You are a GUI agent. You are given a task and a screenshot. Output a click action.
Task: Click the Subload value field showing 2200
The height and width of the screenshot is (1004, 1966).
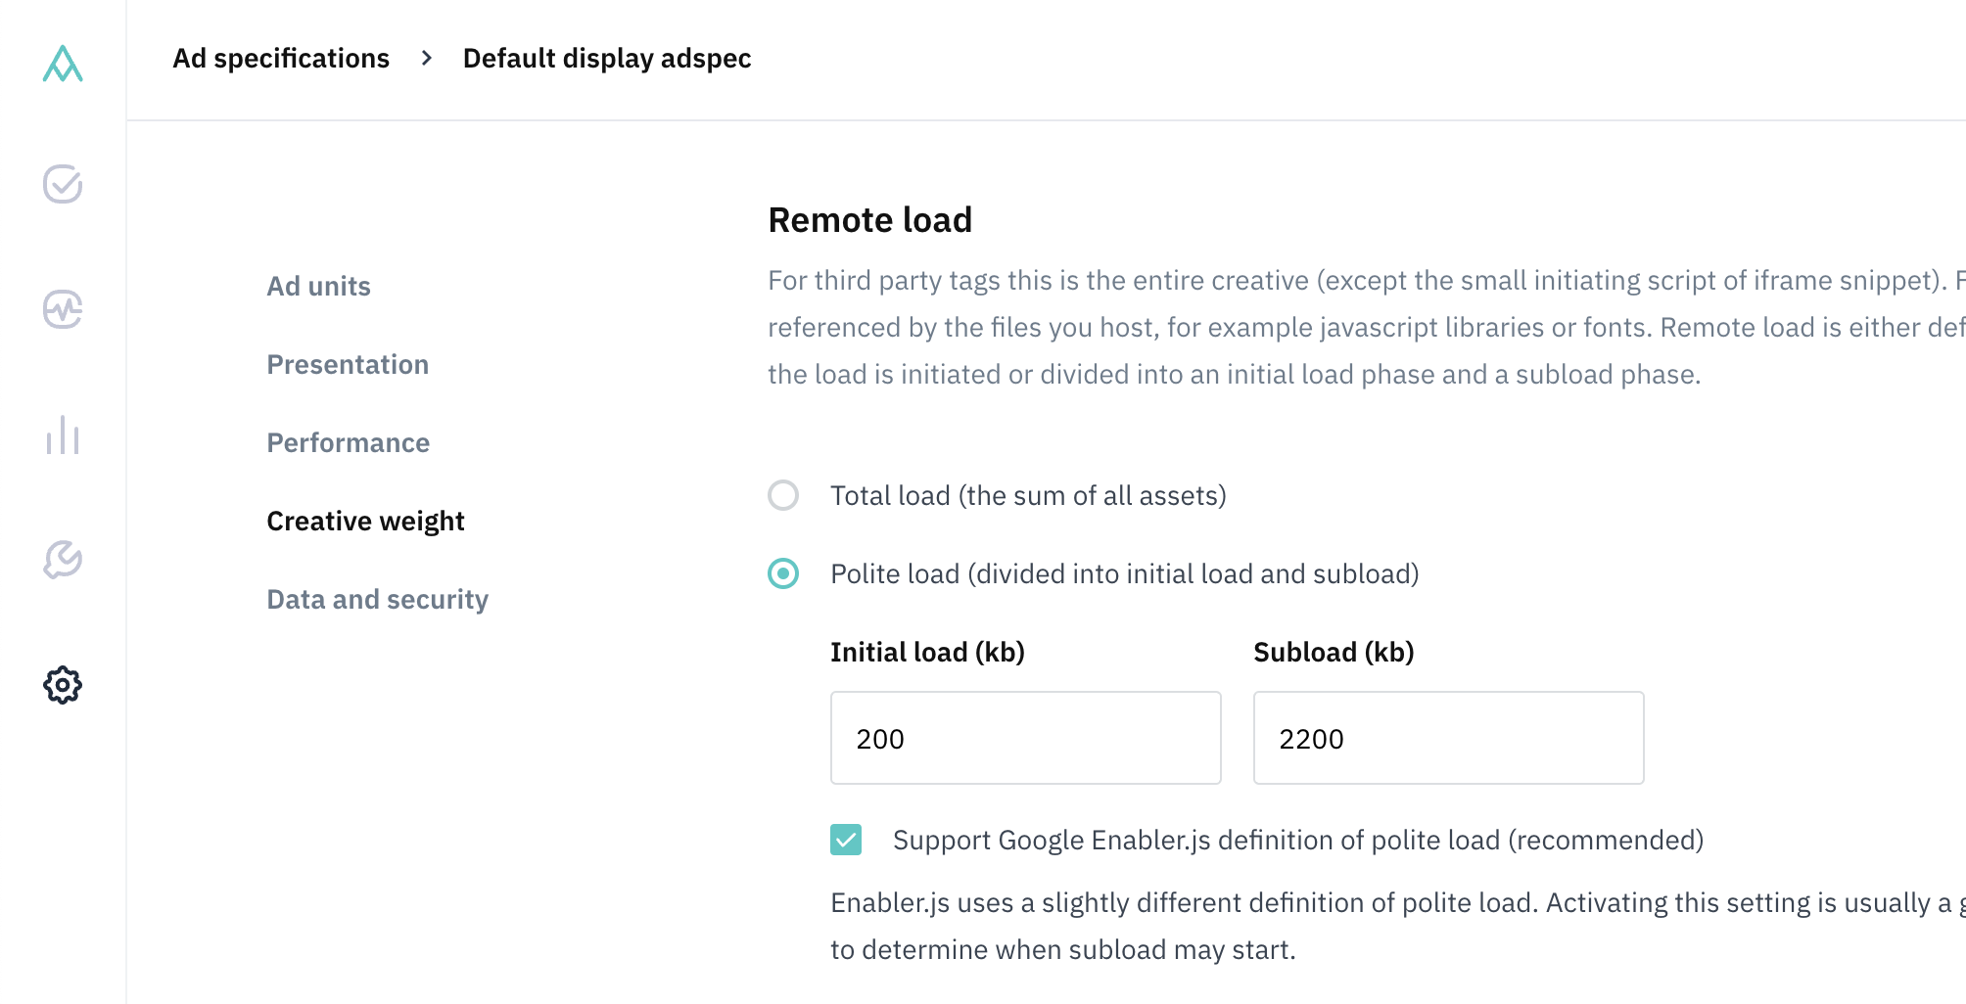[x=1447, y=738]
